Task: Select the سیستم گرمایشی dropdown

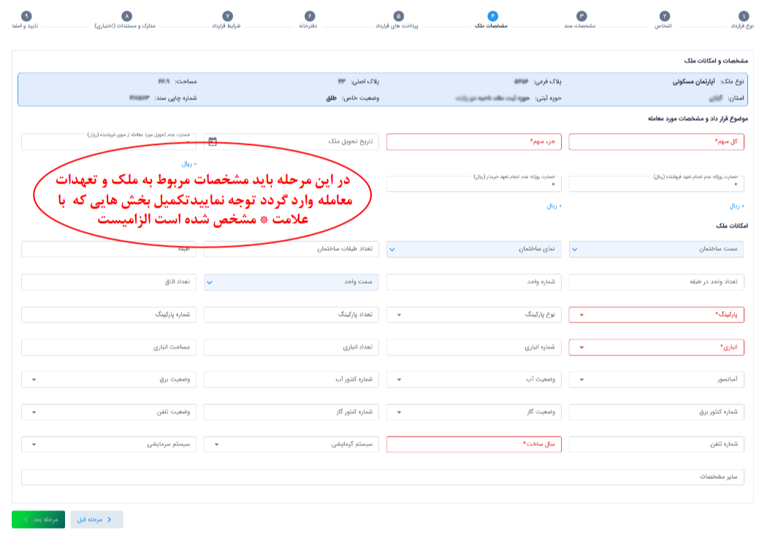Action: point(291,445)
